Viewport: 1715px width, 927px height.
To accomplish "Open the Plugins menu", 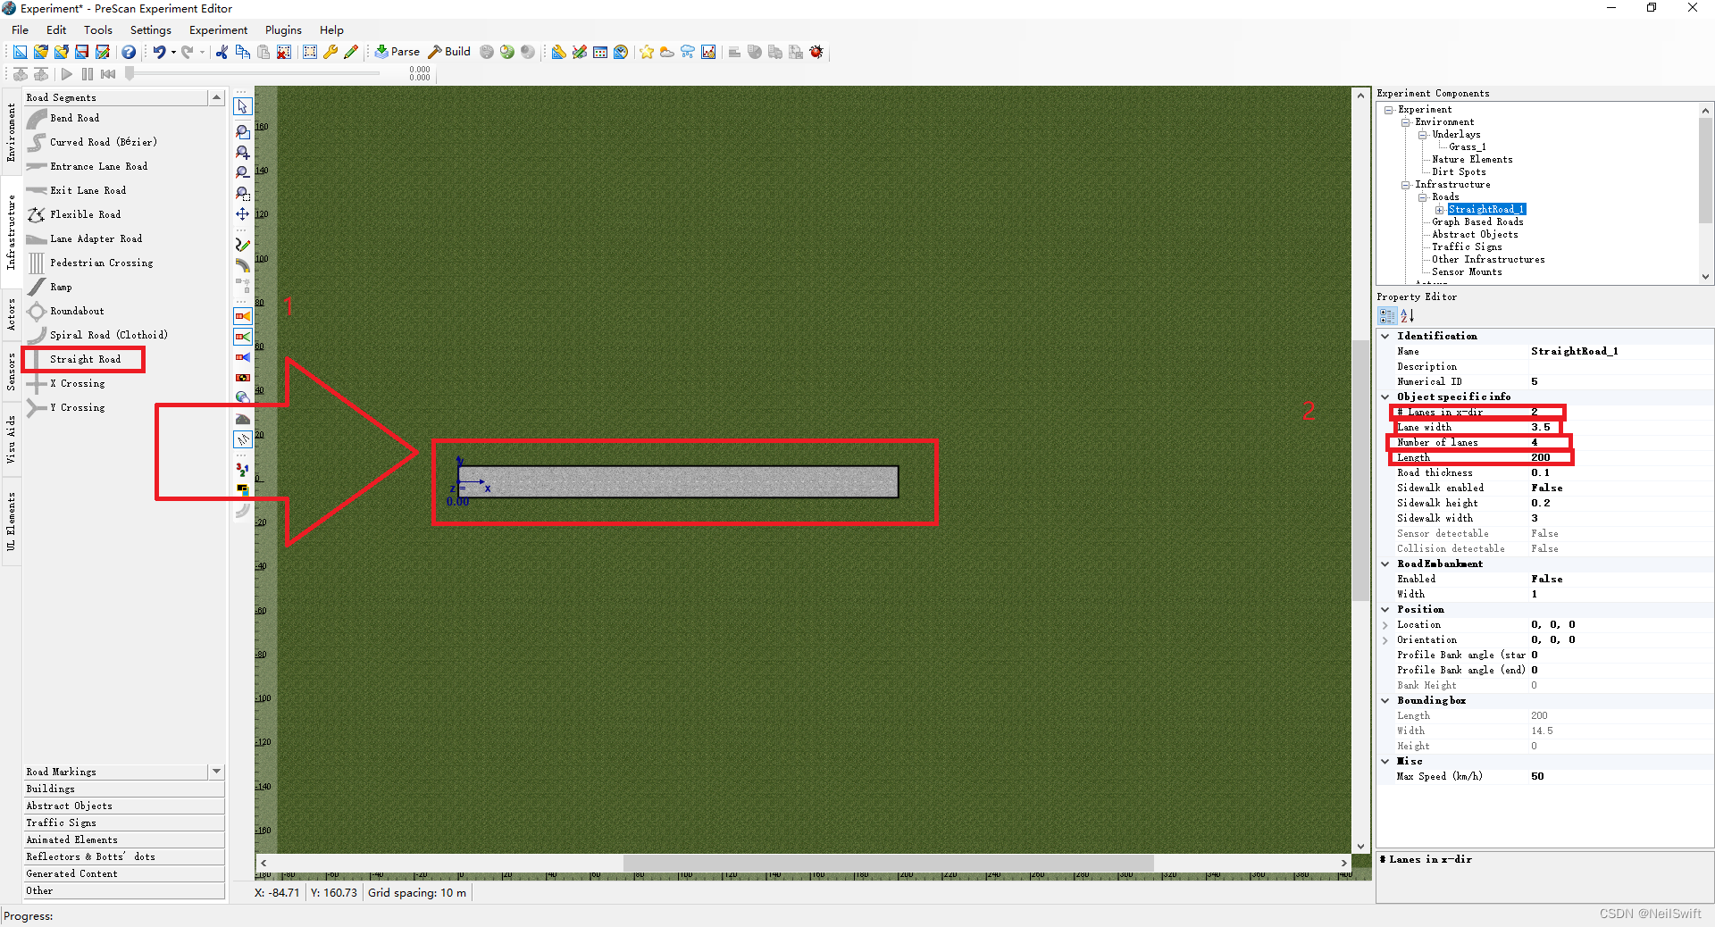I will point(284,29).
